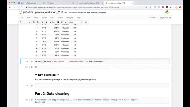Paste cells below in the notebook toolbar
190x107 pixels.
[x=38, y=22]
